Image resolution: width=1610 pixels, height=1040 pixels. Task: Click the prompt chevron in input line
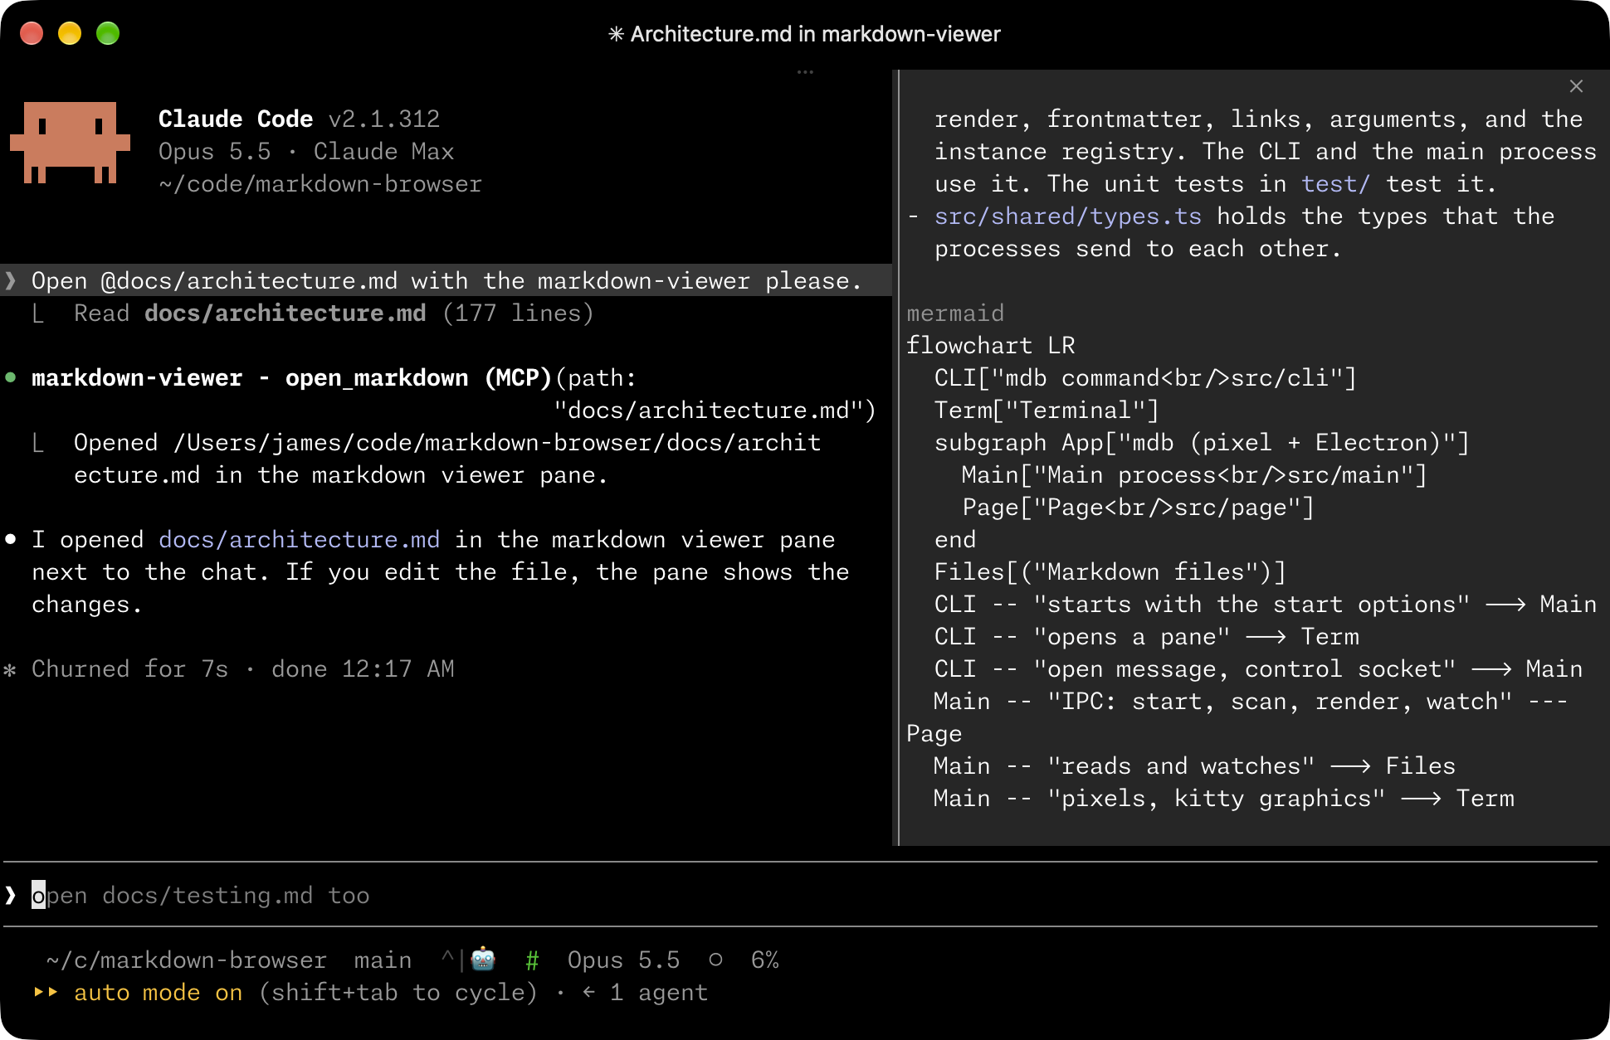pos(10,895)
